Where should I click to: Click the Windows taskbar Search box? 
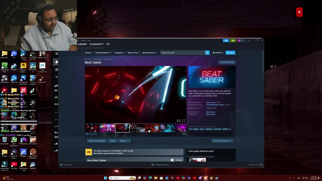click(123, 178)
